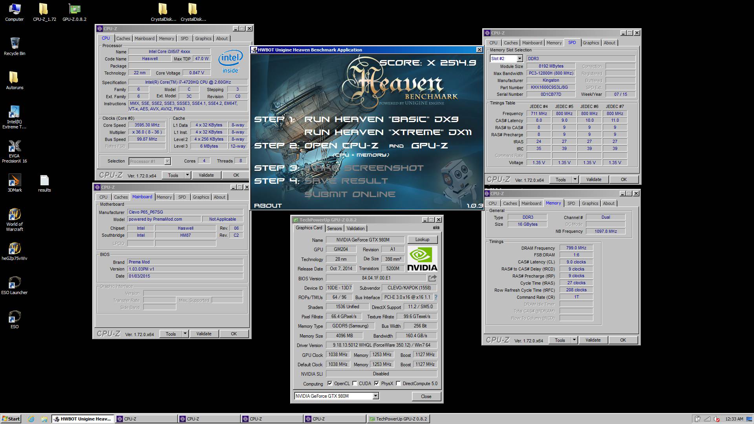Switch to Caches tab in CPU window
Screen dimensions: 754x424
[x=123, y=38]
